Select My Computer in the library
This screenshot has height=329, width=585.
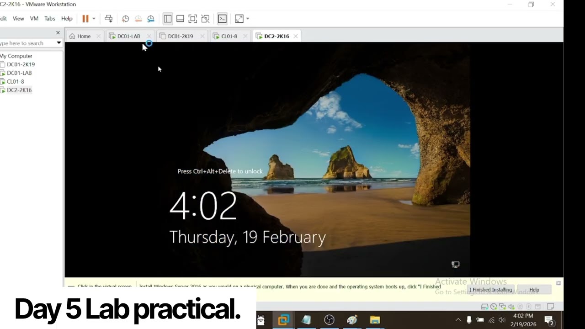(x=16, y=56)
